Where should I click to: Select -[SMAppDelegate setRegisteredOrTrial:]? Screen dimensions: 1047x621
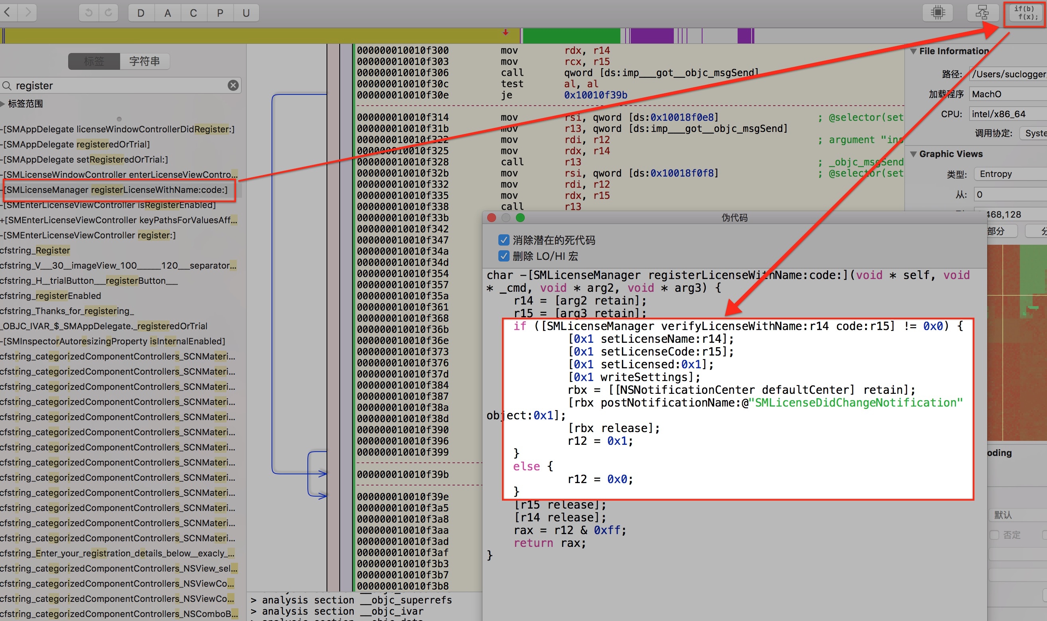85,159
